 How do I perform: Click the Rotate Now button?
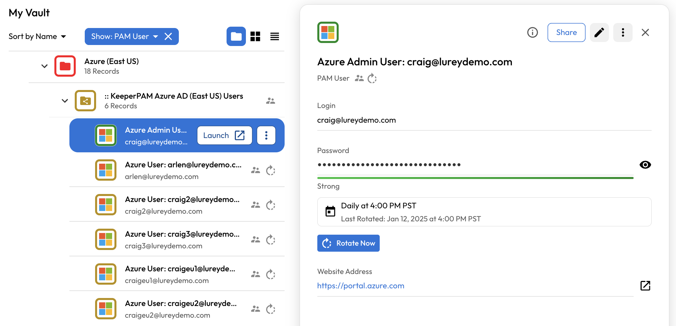pyautogui.click(x=348, y=243)
